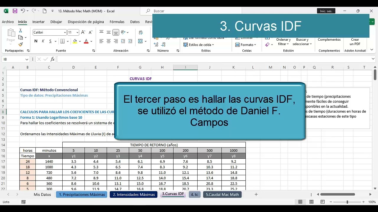Copy selection using the copy icon
The image size is (378, 212).
pyautogui.click(x=20, y=37)
